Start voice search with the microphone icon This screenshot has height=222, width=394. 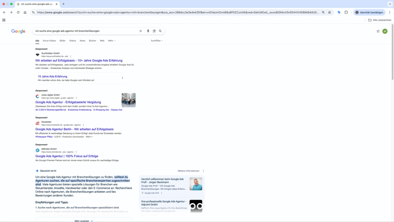[x=148, y=31]
